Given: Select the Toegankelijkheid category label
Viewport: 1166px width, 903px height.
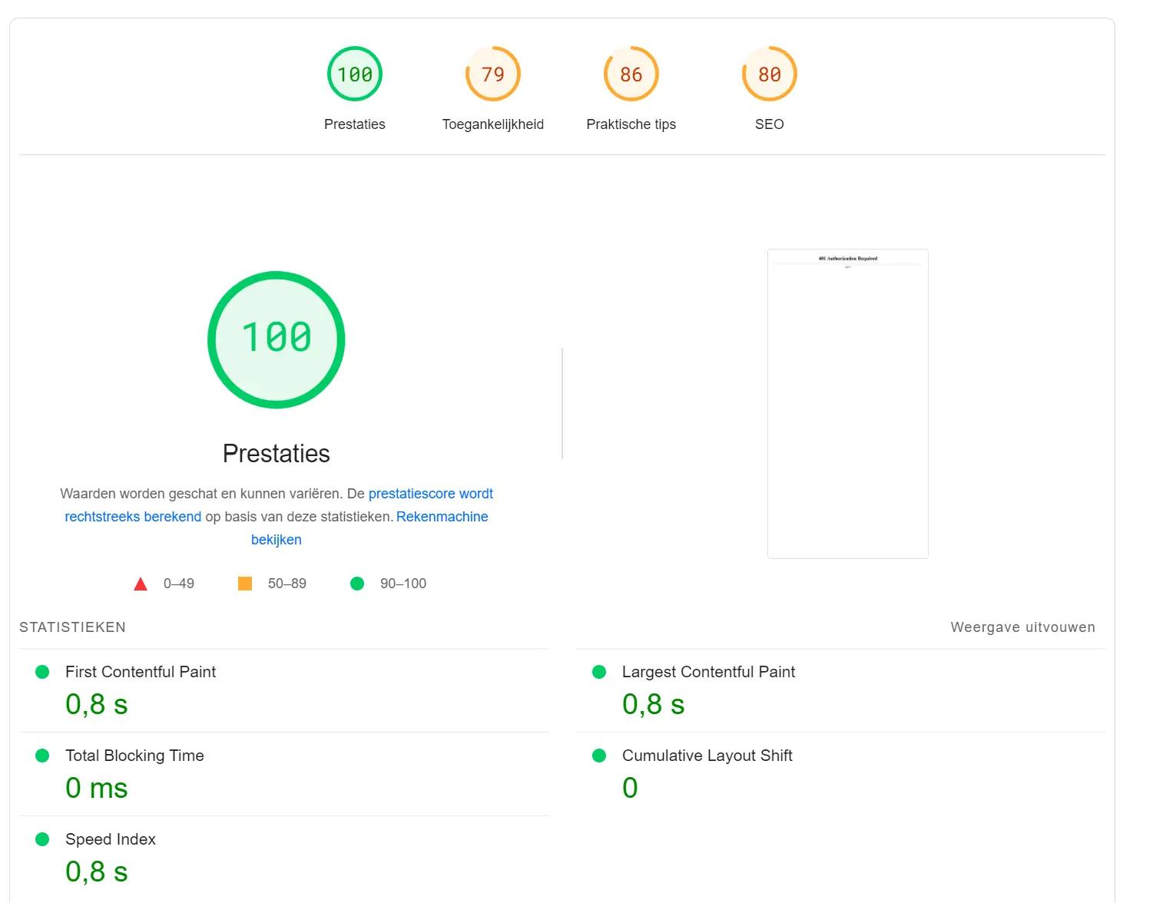Looking at the screenshot, I should pyautogui.click(x=492, y=124).
